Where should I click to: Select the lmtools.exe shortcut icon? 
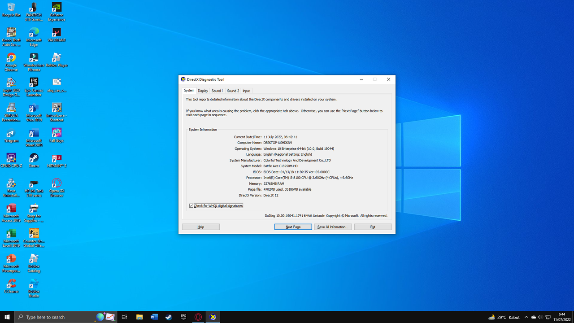tap(57, 113)
